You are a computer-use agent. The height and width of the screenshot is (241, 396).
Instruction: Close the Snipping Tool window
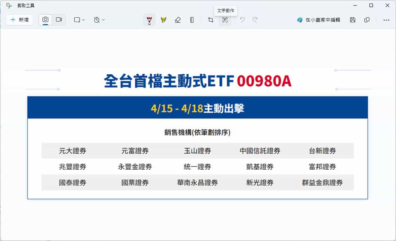coord(387,5)
